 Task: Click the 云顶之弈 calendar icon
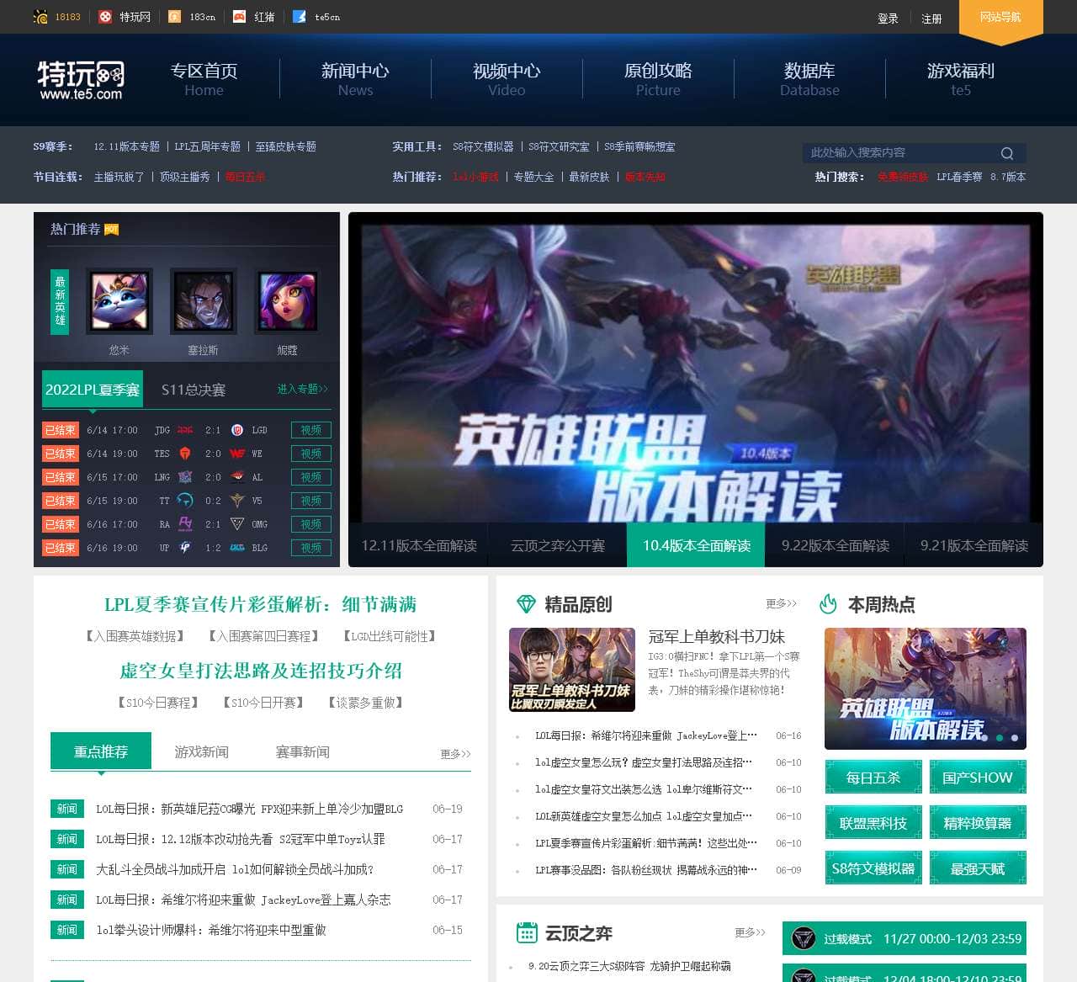(527, 932)
